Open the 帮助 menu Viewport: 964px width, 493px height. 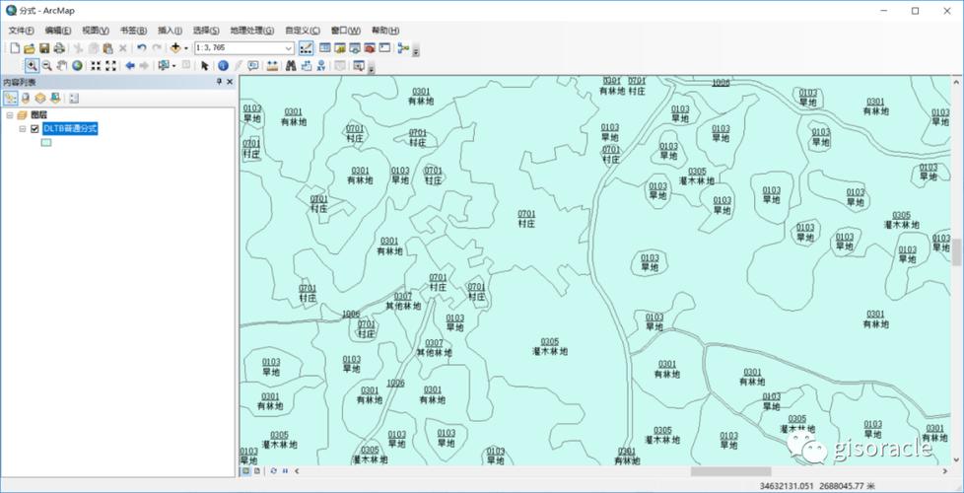click(384, 31)
